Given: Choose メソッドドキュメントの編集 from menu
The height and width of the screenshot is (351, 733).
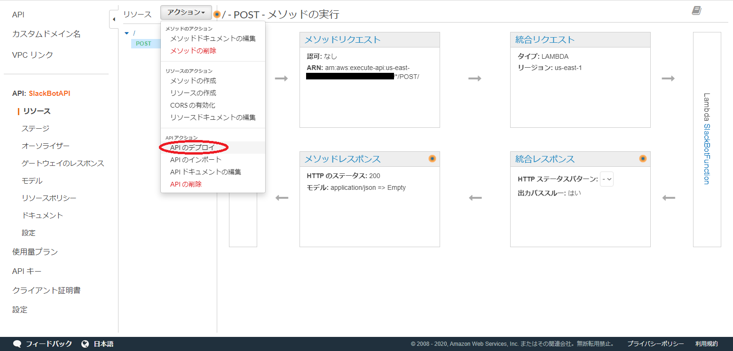Looking at the screenshot, I should pyautogui.click(x=213, y=39).
